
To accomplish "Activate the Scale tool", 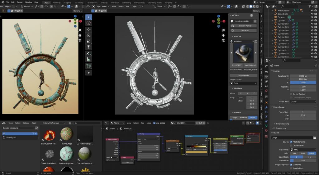I will click(88, 41).
